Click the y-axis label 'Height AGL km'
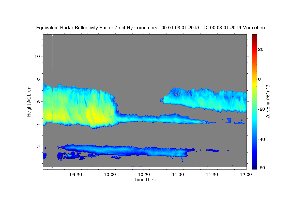This screenshot has height=203, width=305. click(x=29, y=101)
